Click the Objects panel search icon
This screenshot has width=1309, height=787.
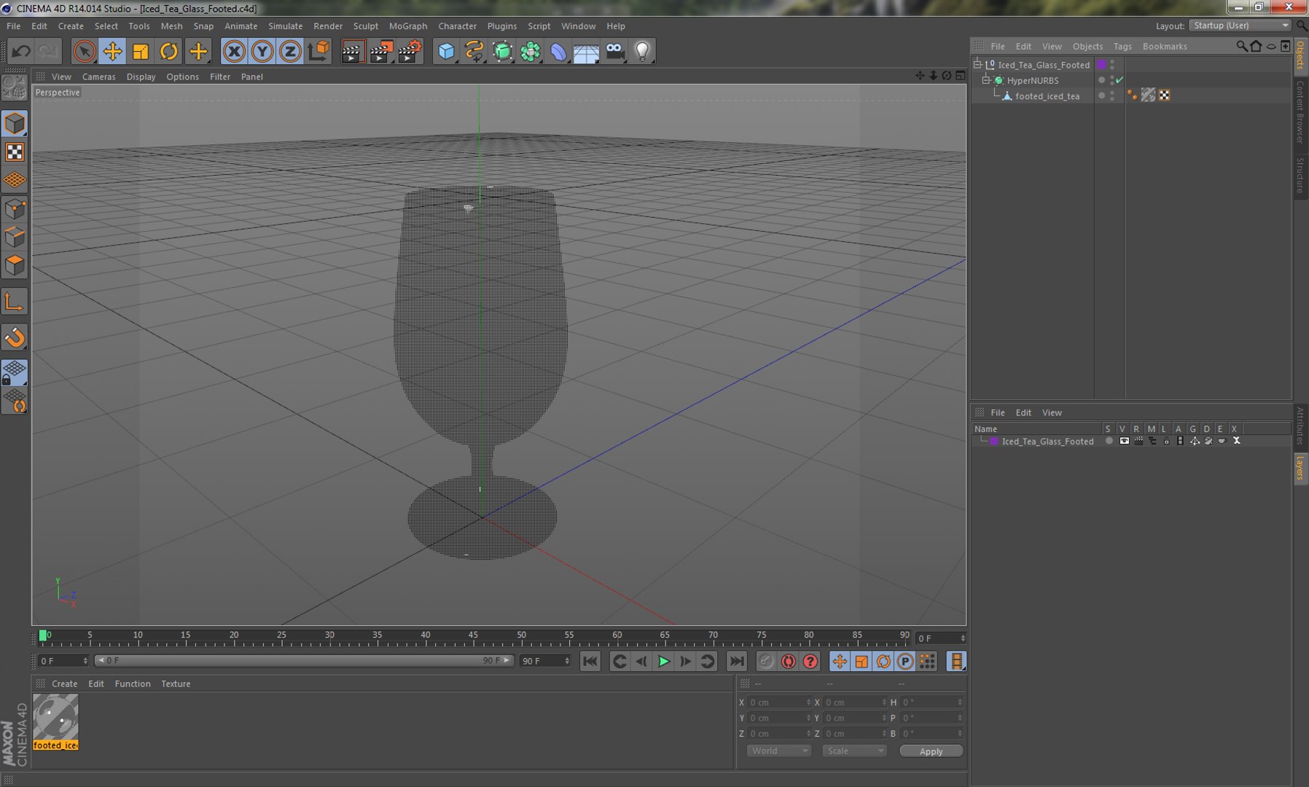coord(1241,46)
